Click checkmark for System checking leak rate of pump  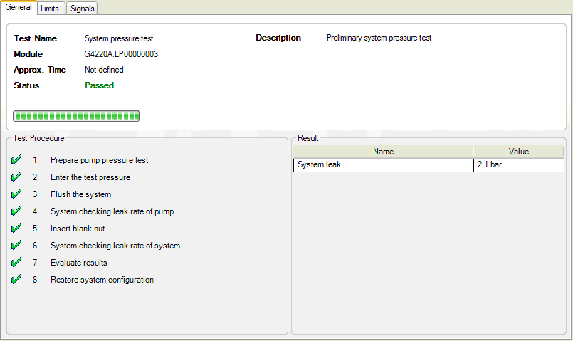point(17,211)
